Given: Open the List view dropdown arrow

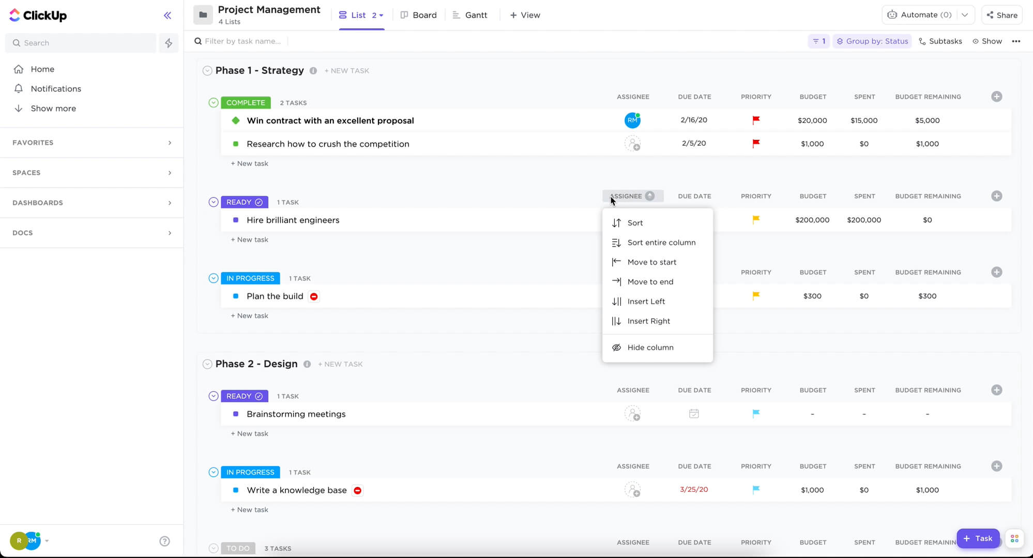Looking at the screenshot, I should (381, 15).
